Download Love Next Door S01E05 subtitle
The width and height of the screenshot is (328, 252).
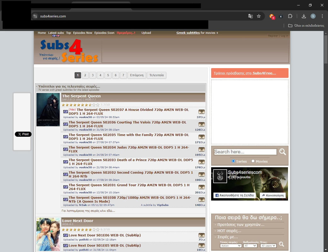point(201,245)
